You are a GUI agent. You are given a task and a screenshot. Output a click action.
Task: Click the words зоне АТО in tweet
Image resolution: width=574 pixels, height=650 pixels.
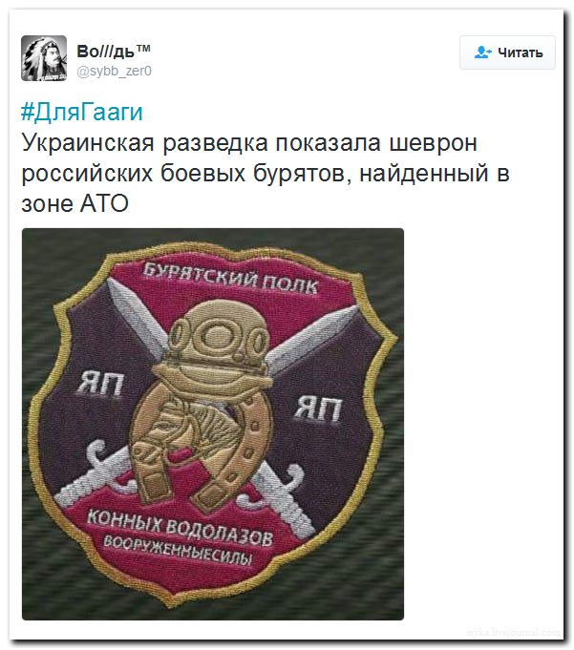[x=75, y=203]
